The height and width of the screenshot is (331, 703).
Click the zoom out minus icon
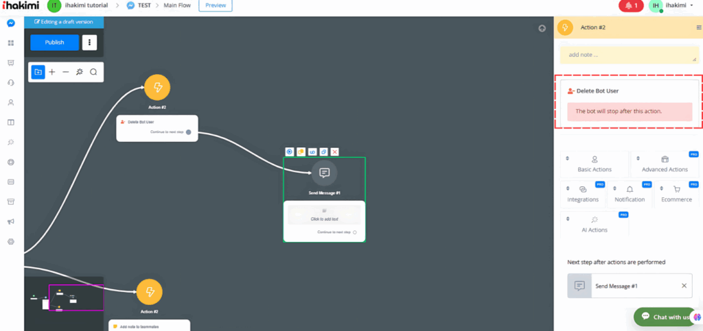click(x=66, y=72)
